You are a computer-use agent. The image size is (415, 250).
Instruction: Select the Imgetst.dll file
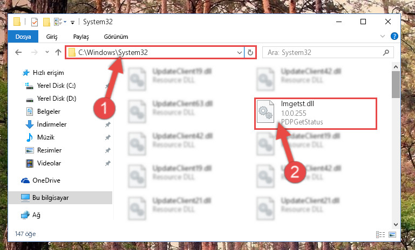click(x=316, y=113)
